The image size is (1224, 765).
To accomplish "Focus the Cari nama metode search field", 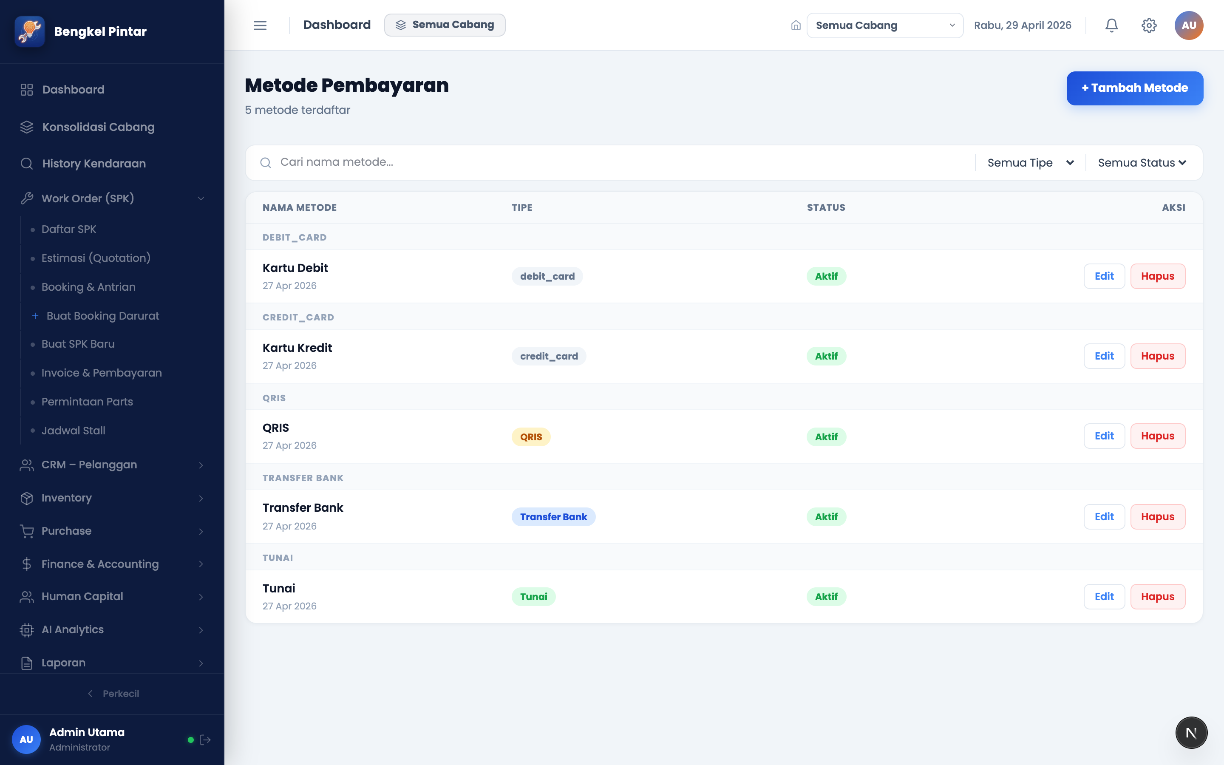I will [x=622, y=162].
